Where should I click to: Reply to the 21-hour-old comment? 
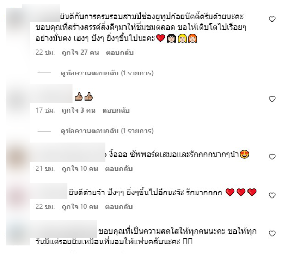pos(119,169)
